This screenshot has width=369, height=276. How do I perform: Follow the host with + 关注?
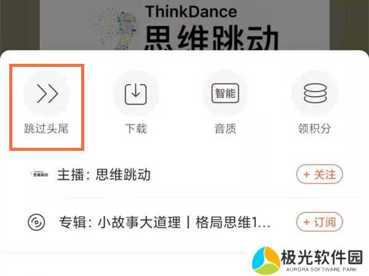[x=319, y=174]
